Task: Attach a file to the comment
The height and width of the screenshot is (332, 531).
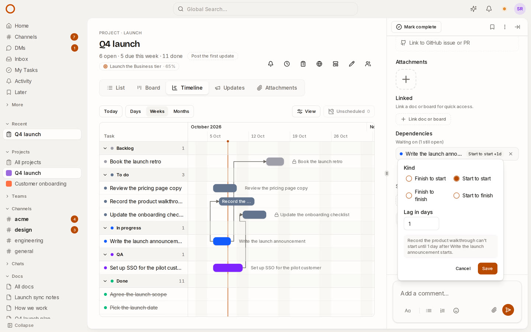Action: coord(494,310)
